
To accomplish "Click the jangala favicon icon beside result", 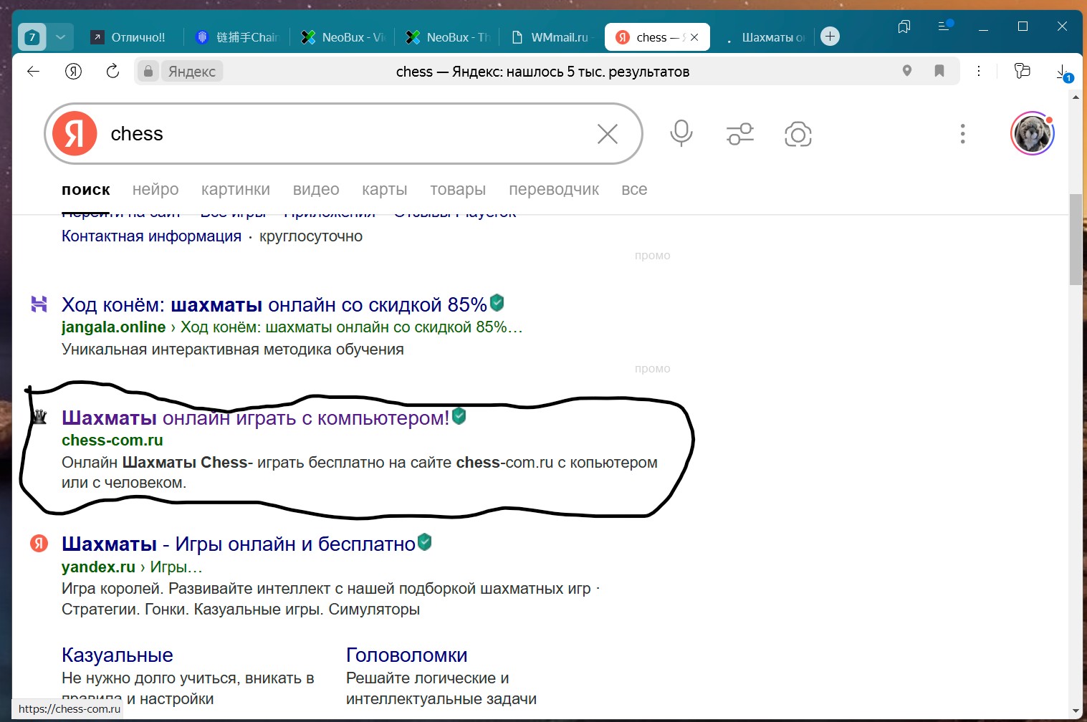I will (x=39, y=304).
